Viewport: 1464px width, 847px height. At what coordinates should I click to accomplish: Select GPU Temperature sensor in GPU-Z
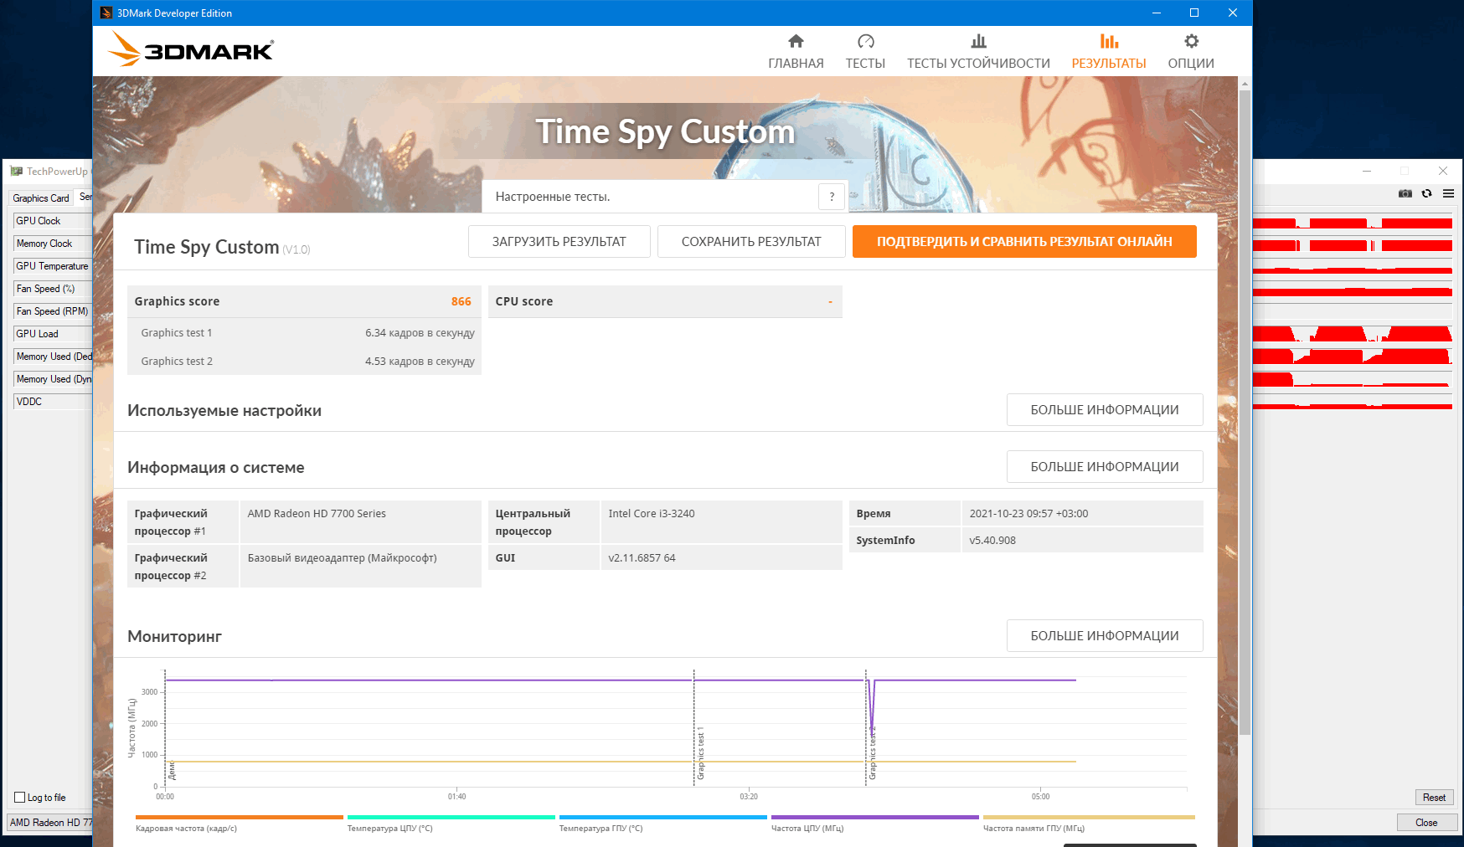tap(52, 266)
